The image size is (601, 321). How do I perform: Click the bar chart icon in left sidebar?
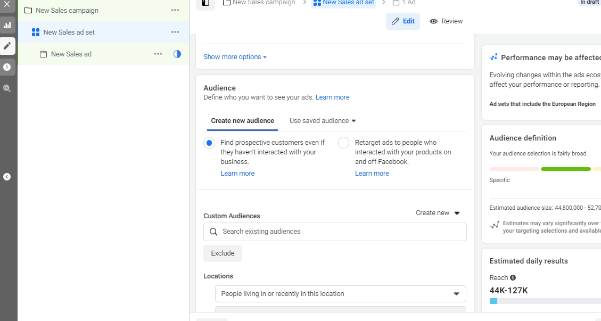pyautogui.click(x=7, y=25)
